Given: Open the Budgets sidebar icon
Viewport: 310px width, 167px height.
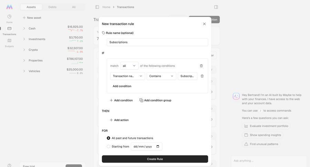Looking at the screenshot, I should (9, 41).
